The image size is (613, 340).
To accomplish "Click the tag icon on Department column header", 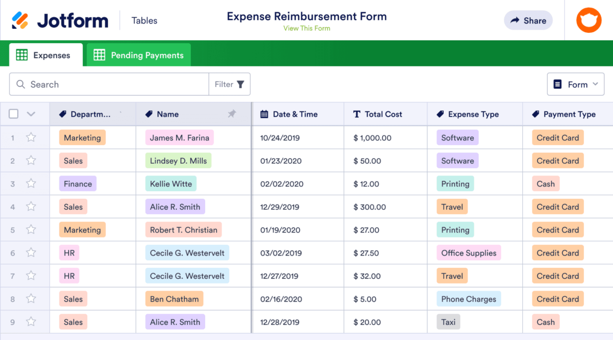I will (x=63, y=114).
